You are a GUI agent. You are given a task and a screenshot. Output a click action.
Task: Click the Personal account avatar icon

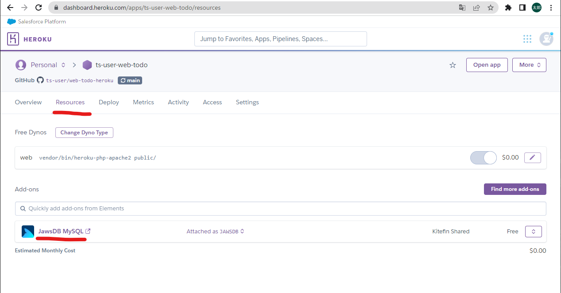click(x=20, y=65)
